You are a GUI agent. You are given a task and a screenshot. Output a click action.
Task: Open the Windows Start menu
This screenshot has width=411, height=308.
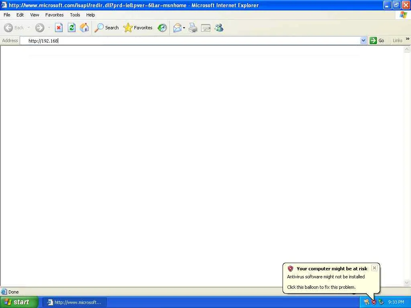coord(19,302)
